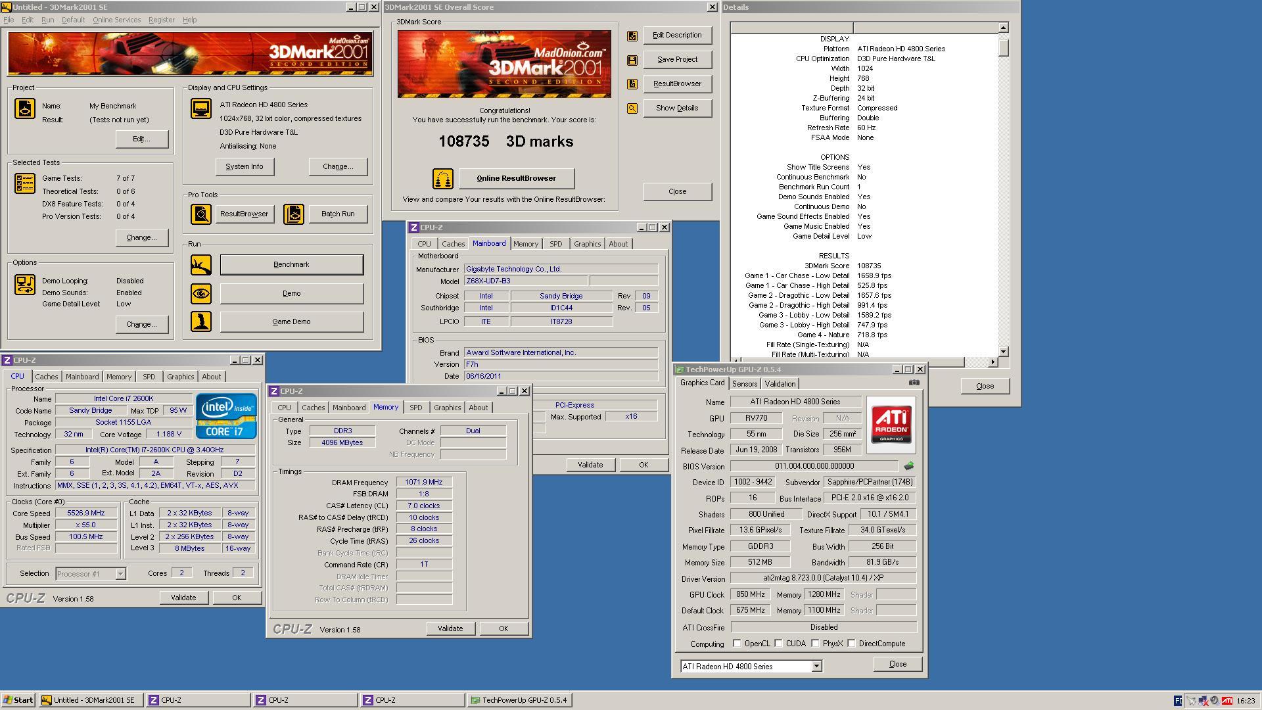Click the GPU-Z BIOS save chip icon
This screenshot has width=1262, height=710.
[x=909, y=466]
